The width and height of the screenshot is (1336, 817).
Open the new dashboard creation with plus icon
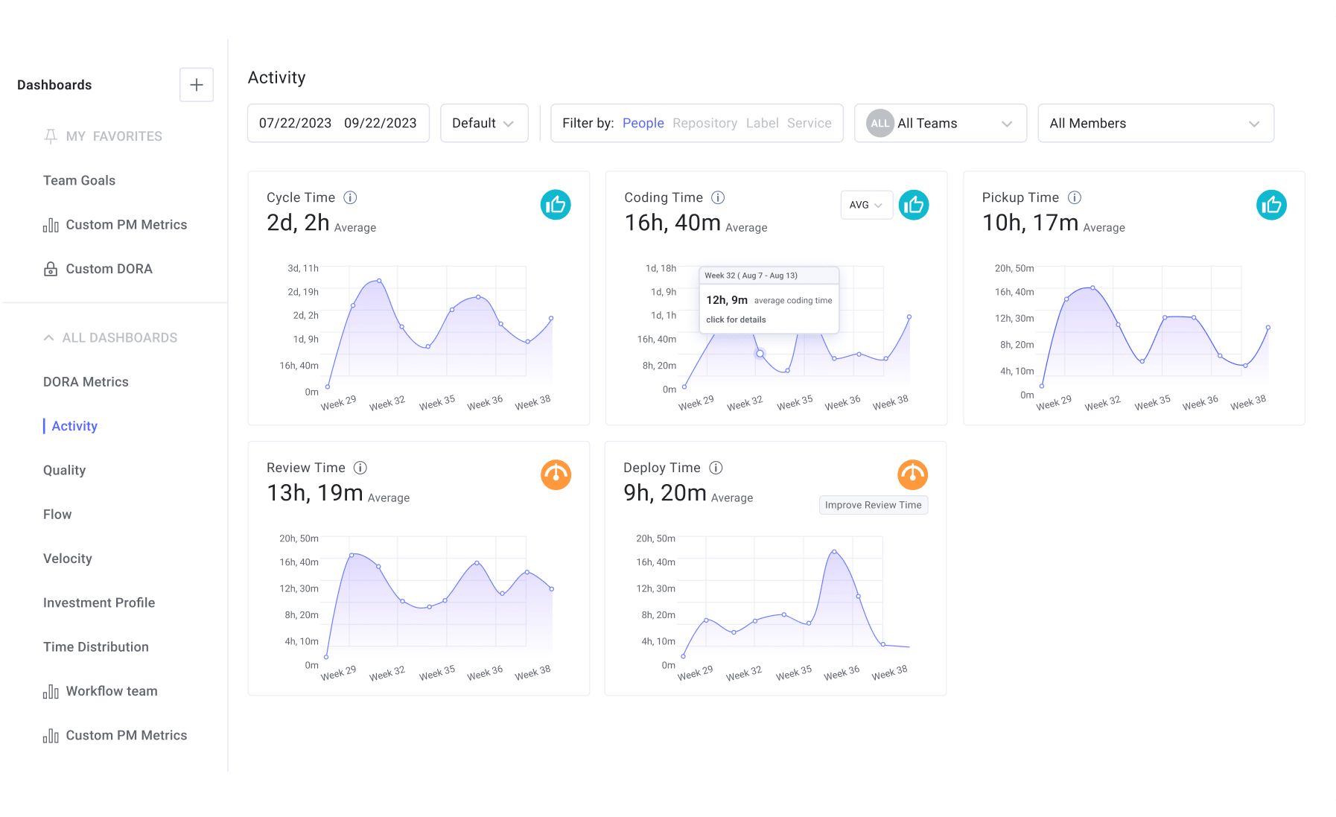196,84
